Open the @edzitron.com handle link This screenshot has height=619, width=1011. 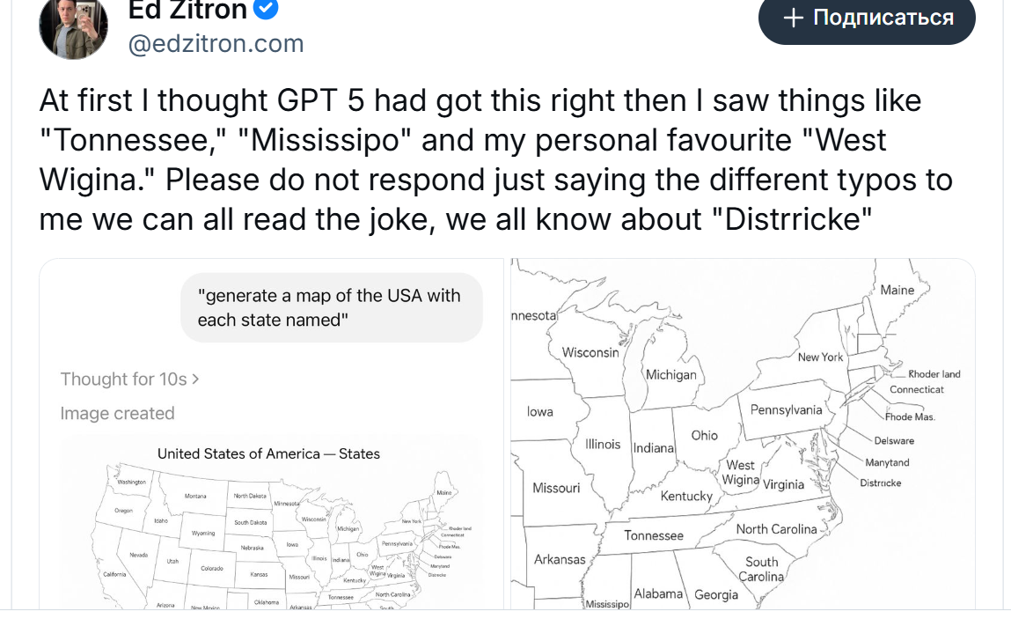[216, 44]
